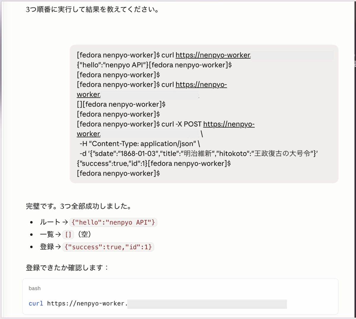Click the -d JSON payload line with 明治維新

tap(199, 153)
